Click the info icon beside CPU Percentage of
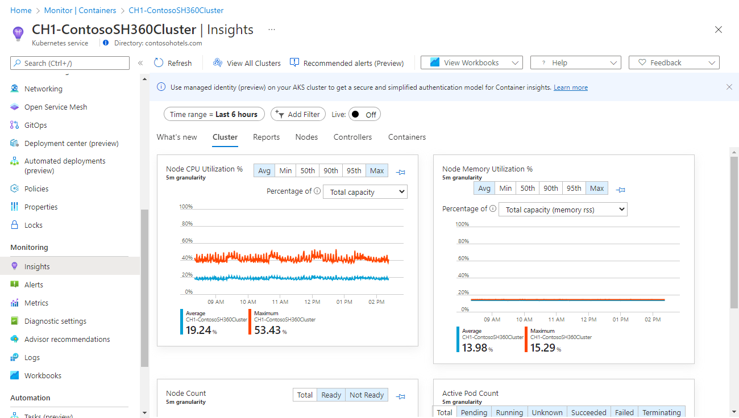The height and width of the screenshot is (418, 739). tap(317, 191)
